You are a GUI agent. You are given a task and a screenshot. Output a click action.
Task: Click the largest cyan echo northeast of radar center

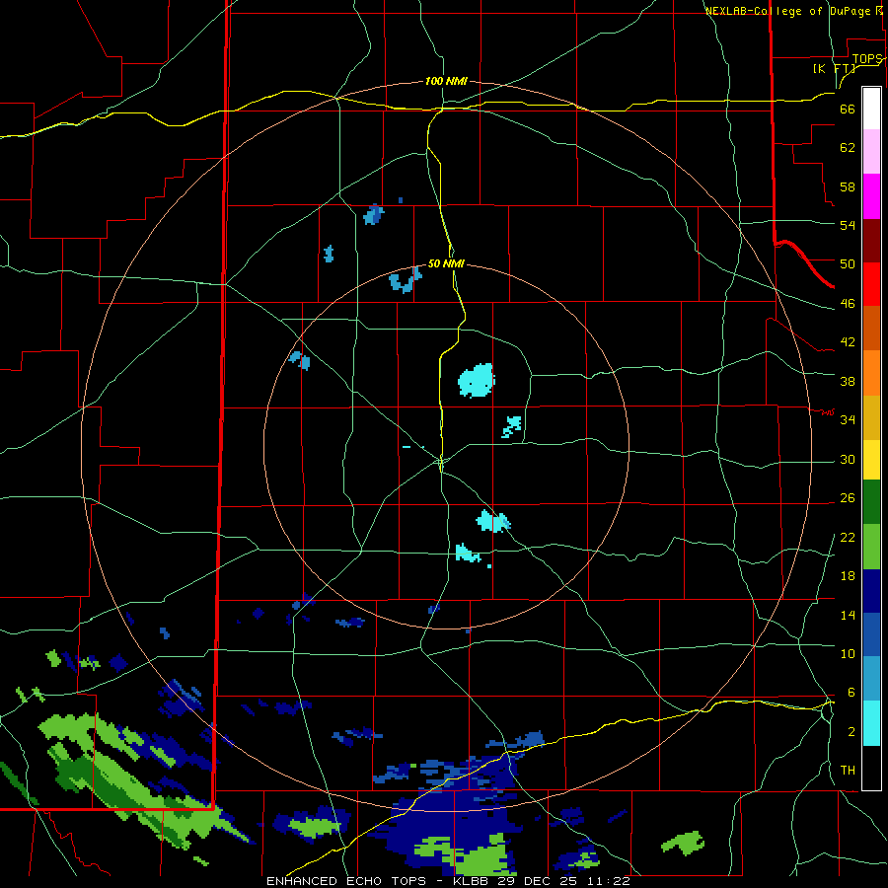click(x=476, y=381)
